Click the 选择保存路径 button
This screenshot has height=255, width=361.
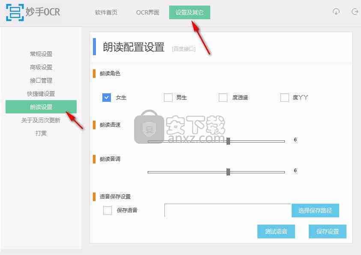315,211
